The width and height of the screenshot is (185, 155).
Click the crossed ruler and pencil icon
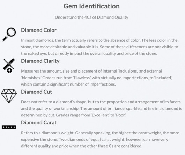coord(9,66)
